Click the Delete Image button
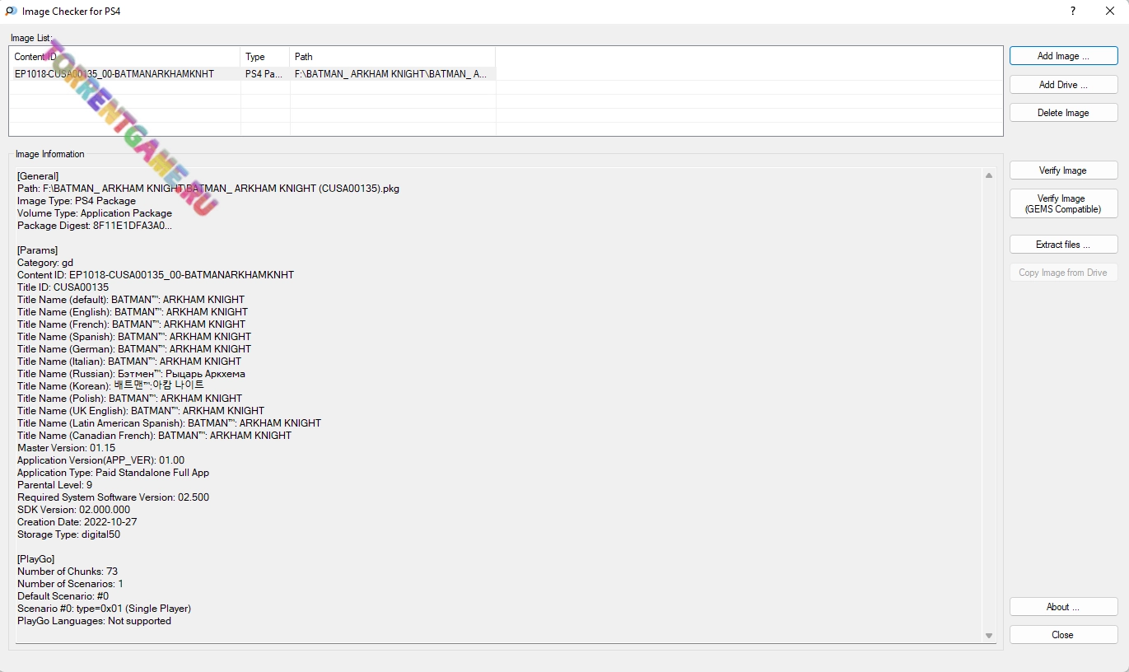 pyautogui.click(x=1063, y=113)
